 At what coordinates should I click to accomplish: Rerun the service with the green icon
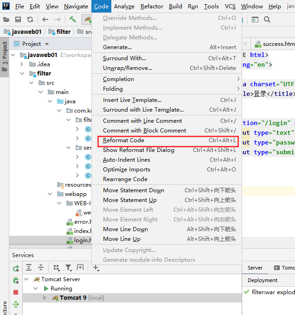(16, 268)
